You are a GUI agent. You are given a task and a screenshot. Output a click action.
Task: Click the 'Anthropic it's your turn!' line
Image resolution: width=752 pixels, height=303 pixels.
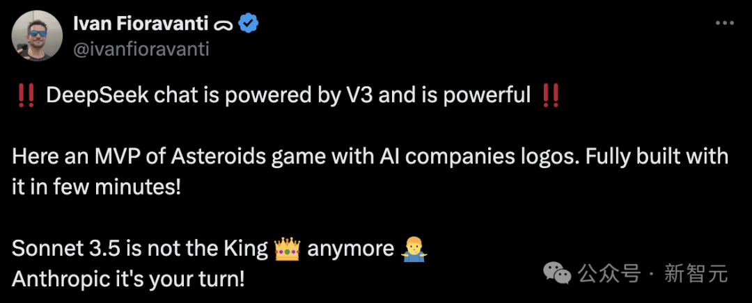[128, 279]
